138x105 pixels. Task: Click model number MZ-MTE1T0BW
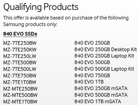point(20,102)
